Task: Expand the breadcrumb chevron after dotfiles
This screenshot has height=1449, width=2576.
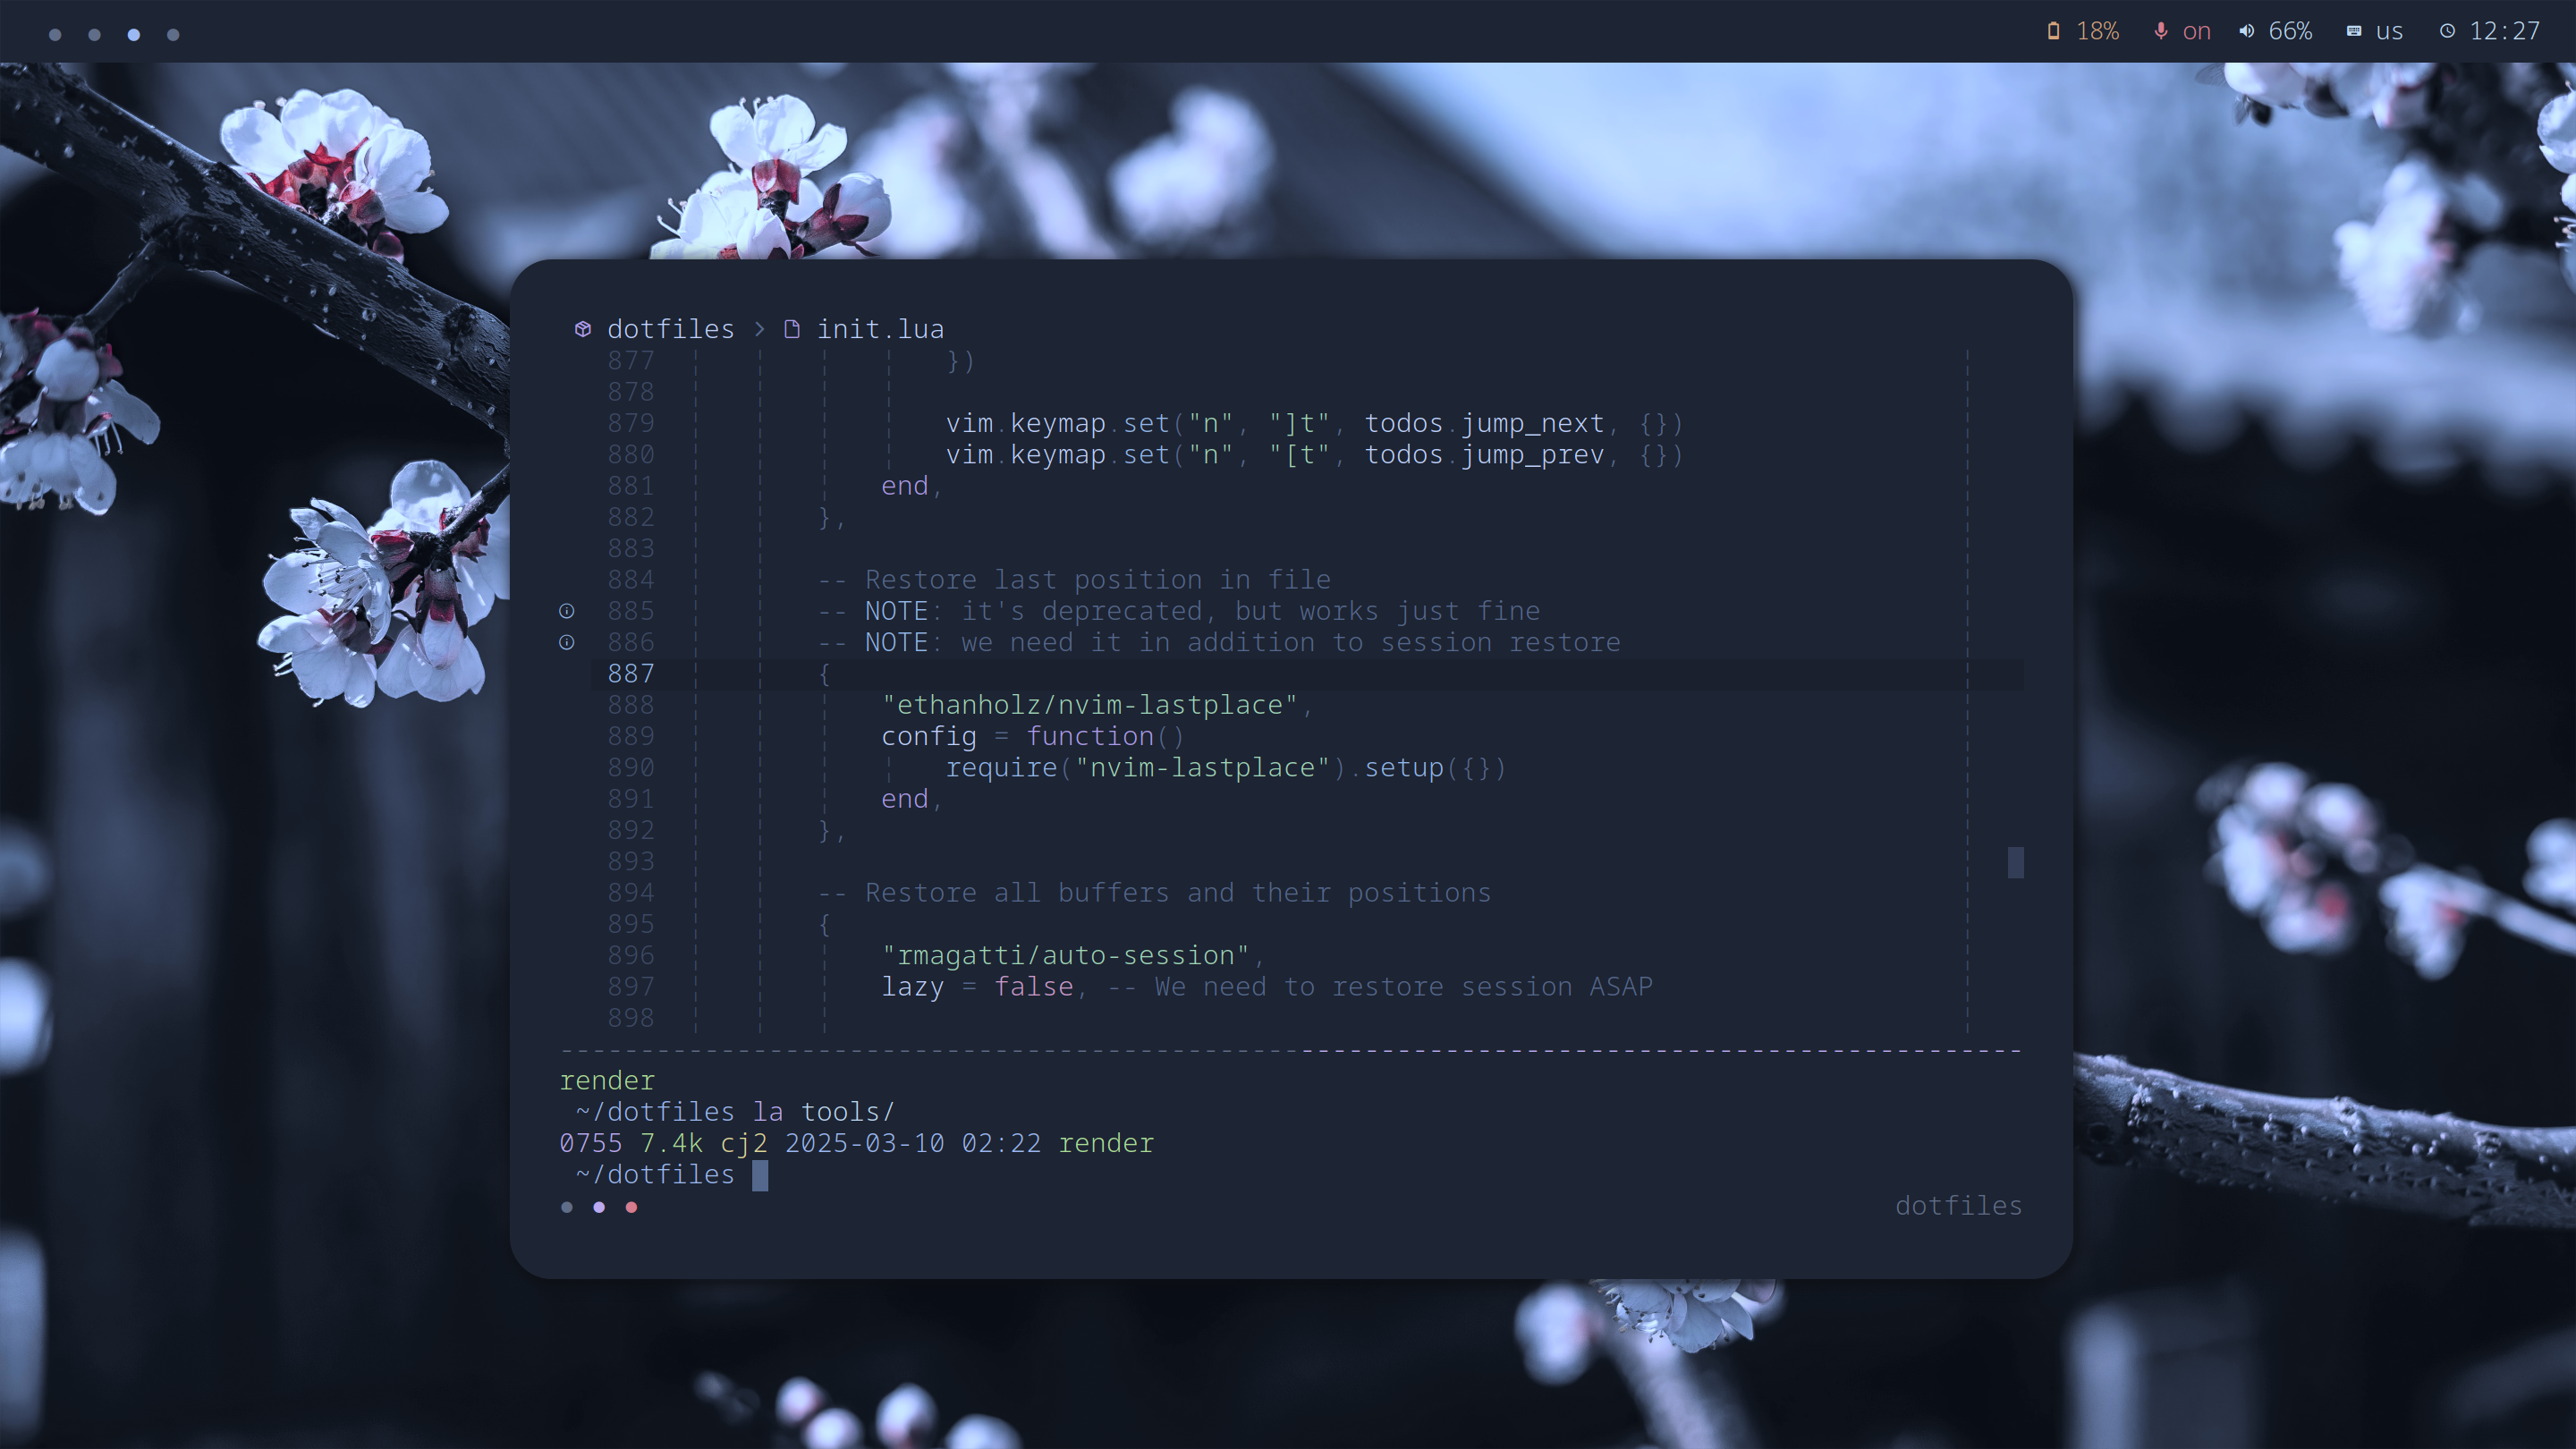Action: 759,329
